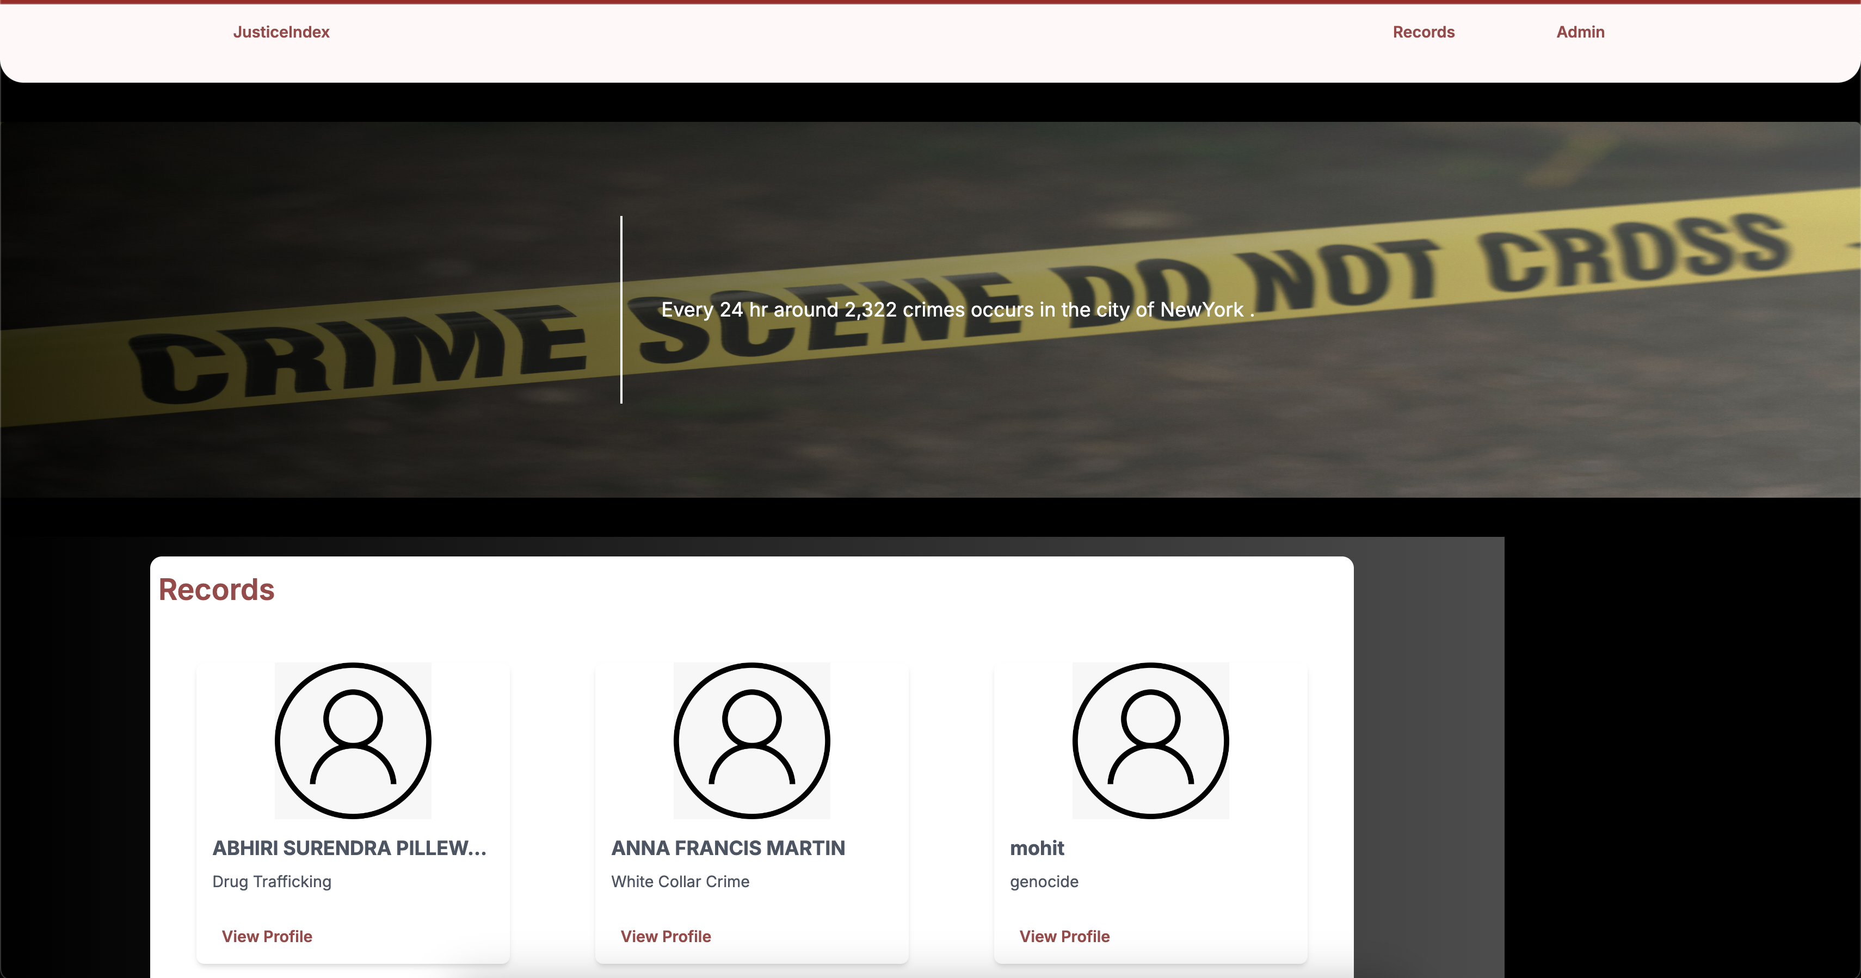Select the name mohit
Image resolution: width=1861 pixels, height=978 pixels.
tap(1037, 848)
